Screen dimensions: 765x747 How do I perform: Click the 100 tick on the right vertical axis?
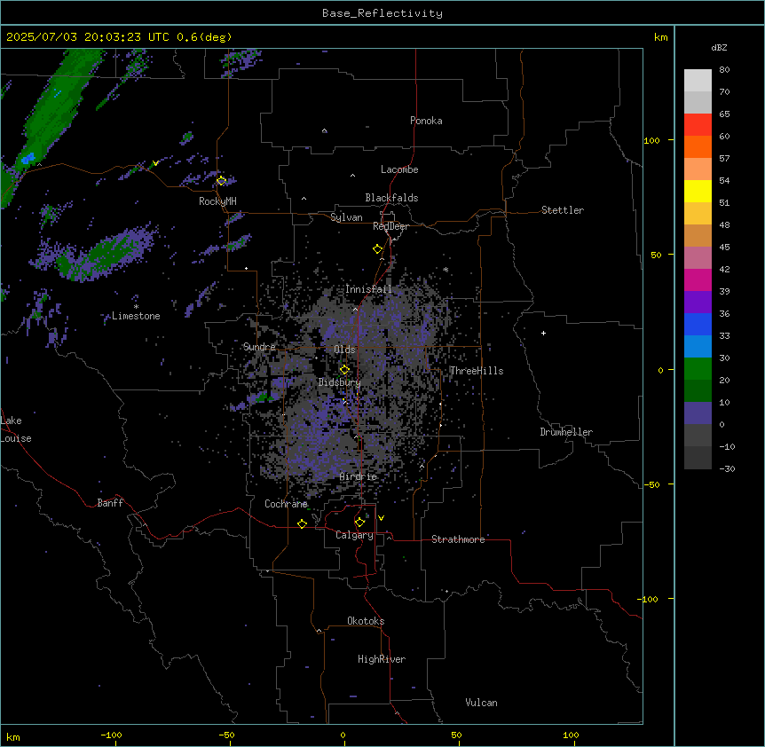coord(651,140)
